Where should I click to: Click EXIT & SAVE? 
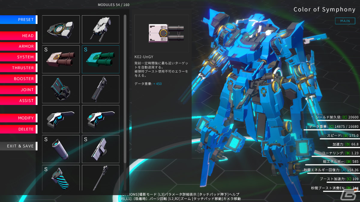[19, 146]
